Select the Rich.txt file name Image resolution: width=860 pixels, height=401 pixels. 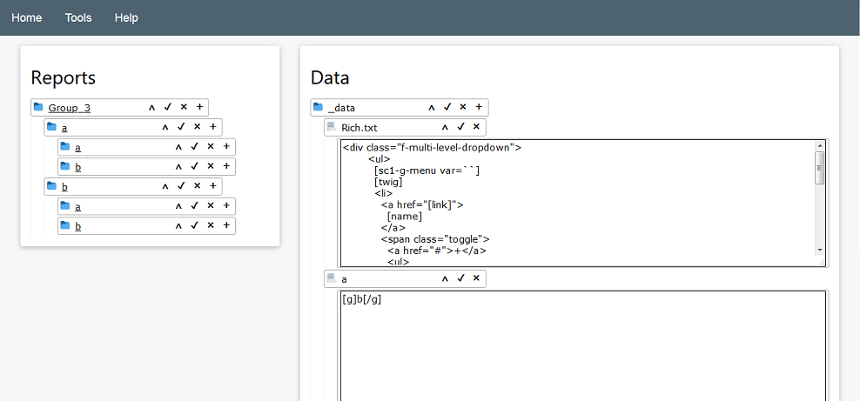pos(359,128)
